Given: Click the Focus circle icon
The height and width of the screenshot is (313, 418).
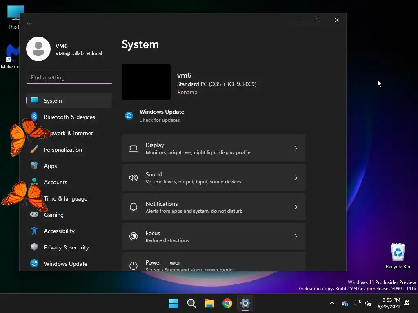Looking at the screenshot, I should (133, 236).
